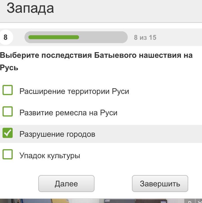202x203 pixels.
Task: Tick the 'Упадок культуры' checkbox
Action: click(x=8, y=154)
